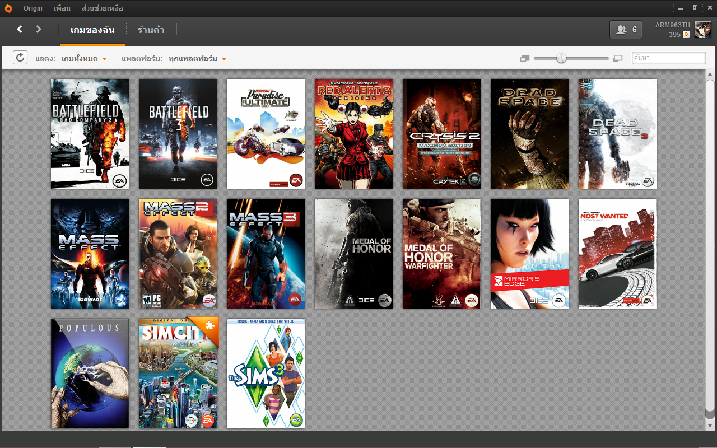The image size is (717, 448).
Task: Go forward with the right arrow
Action: click(x=39, y=29)
